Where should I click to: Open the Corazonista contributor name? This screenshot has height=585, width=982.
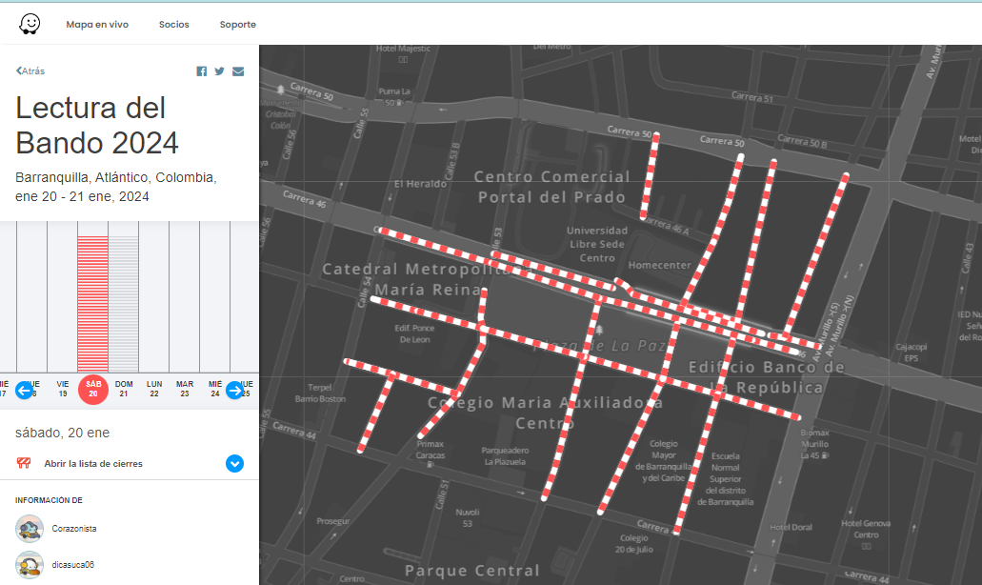pyautogui.click(x=74, y=529)
